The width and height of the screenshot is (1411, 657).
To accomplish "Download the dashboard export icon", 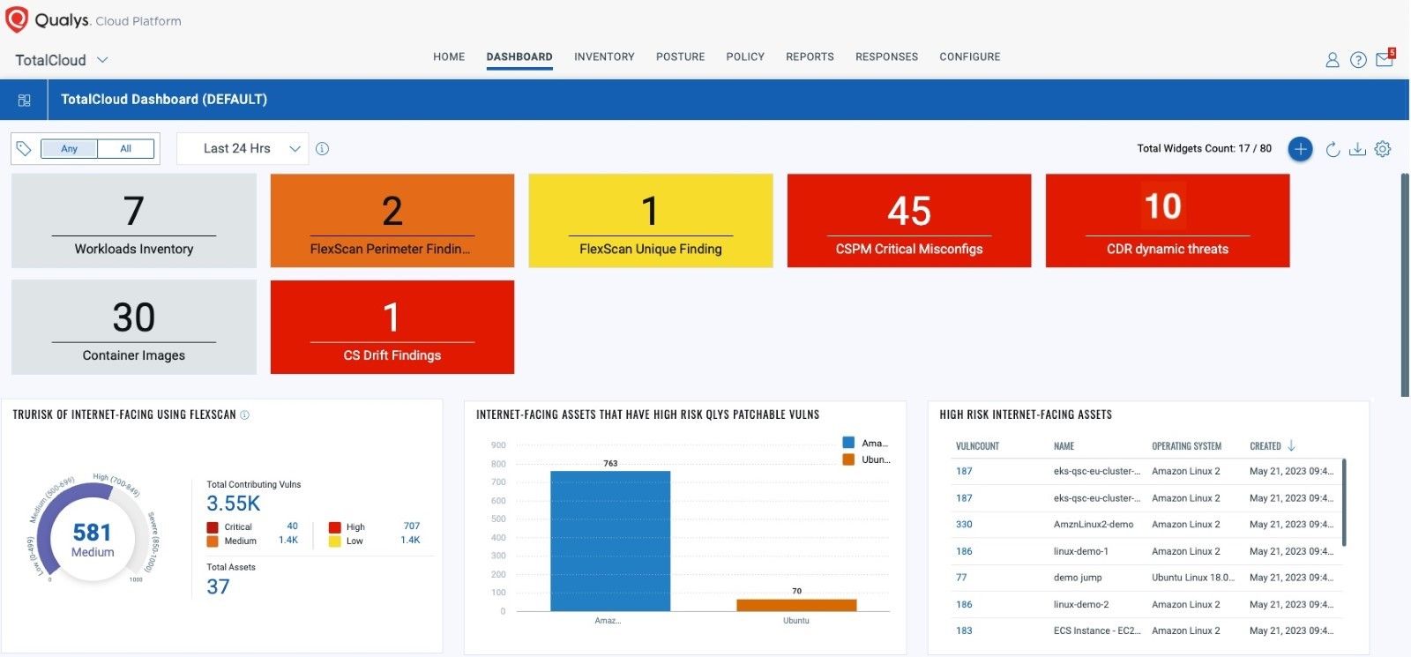I will pos(1358,149).
